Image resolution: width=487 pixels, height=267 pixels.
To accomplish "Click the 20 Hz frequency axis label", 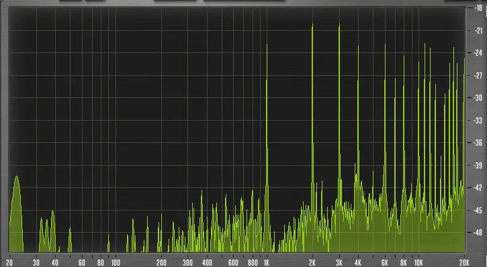I will coord(9,263).
